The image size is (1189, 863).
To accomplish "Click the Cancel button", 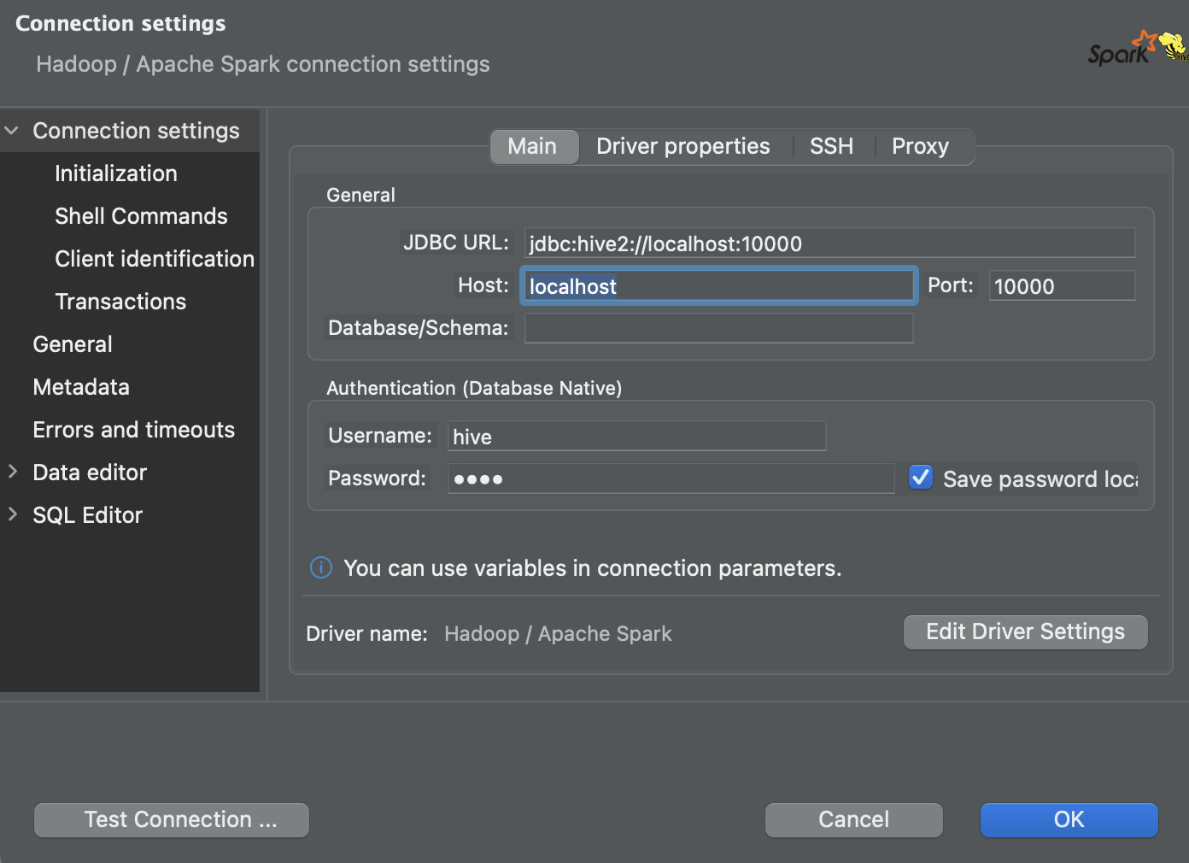I will point(854,819).
